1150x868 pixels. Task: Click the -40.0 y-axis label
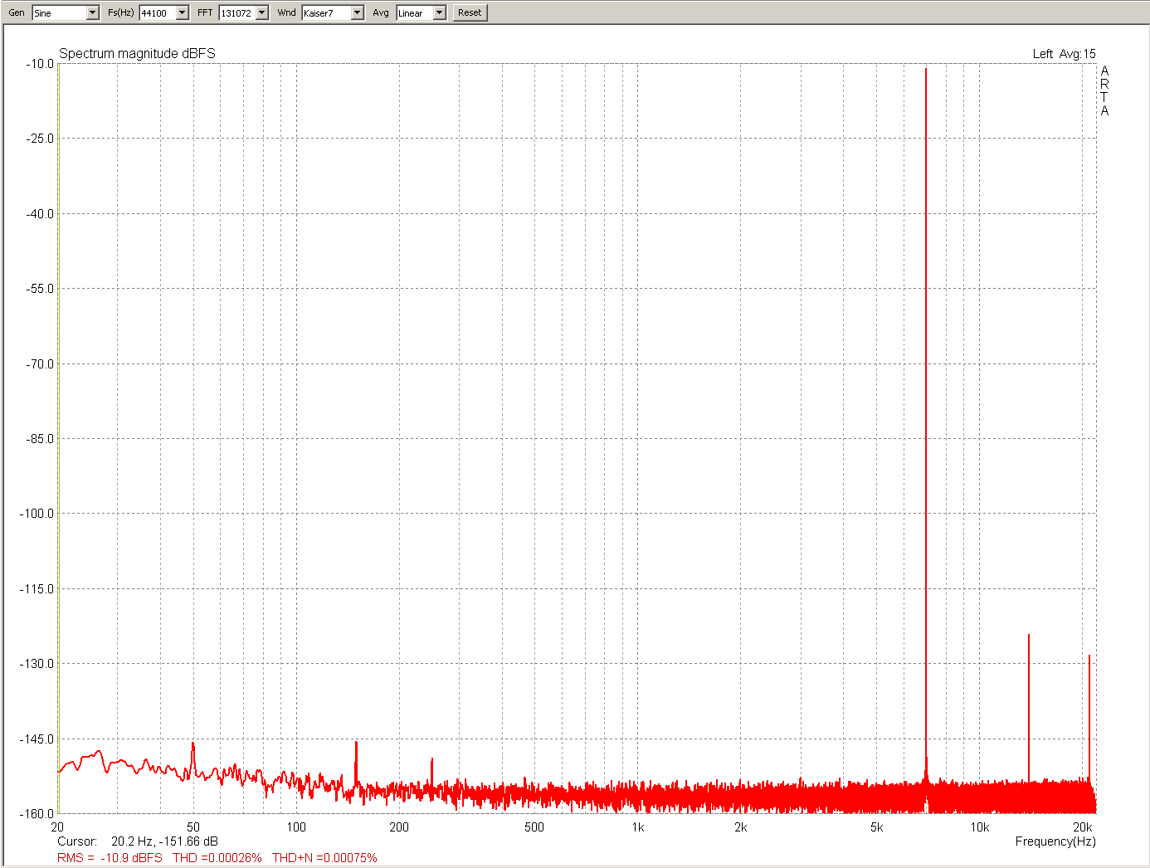point(40,214)
